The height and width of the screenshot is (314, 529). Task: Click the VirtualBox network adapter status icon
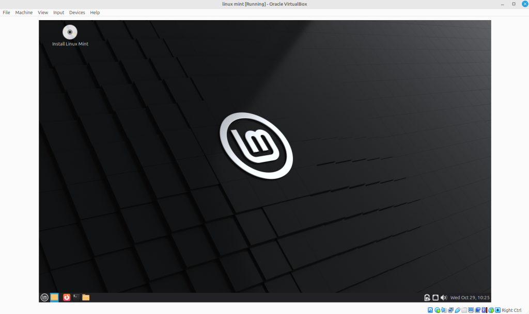[x=450, y=310]
